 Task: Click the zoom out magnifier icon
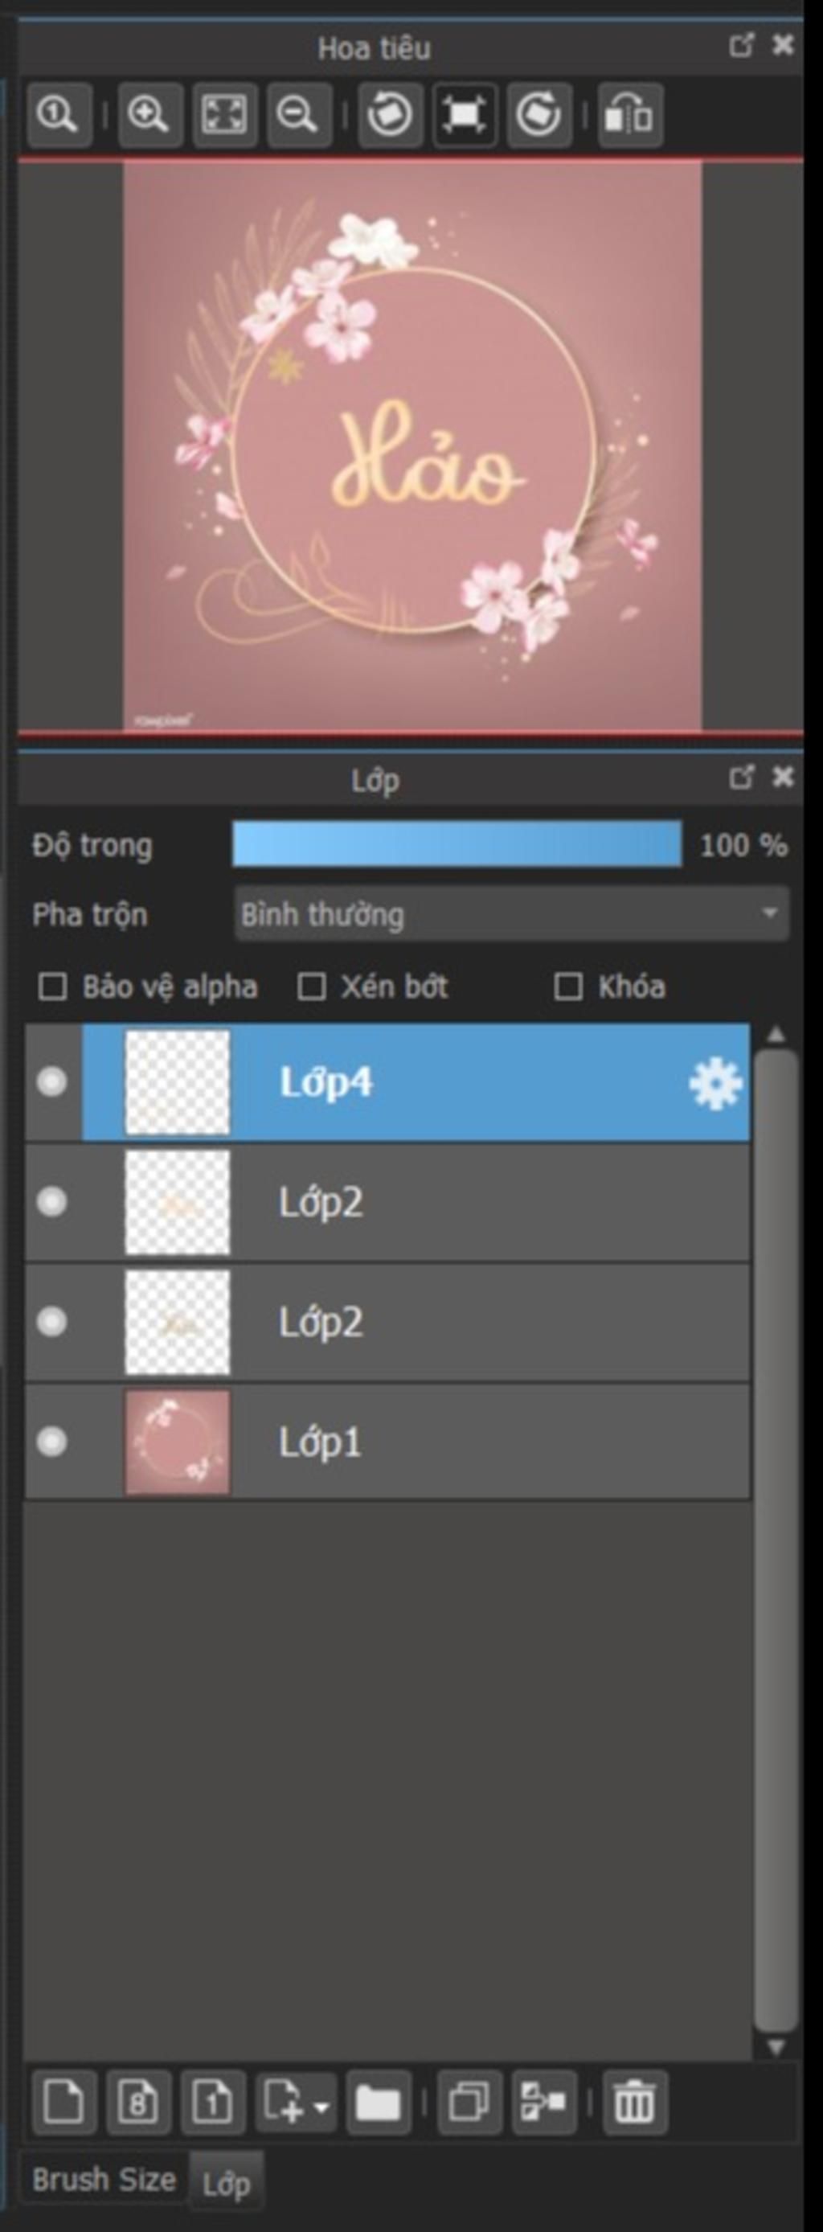click(299, 114)
